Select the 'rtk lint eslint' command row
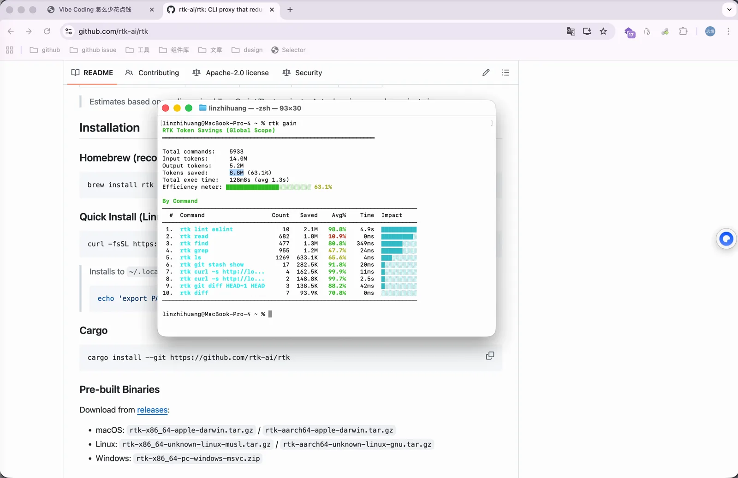Screen dimensions: 738x478 click(291, 229)
